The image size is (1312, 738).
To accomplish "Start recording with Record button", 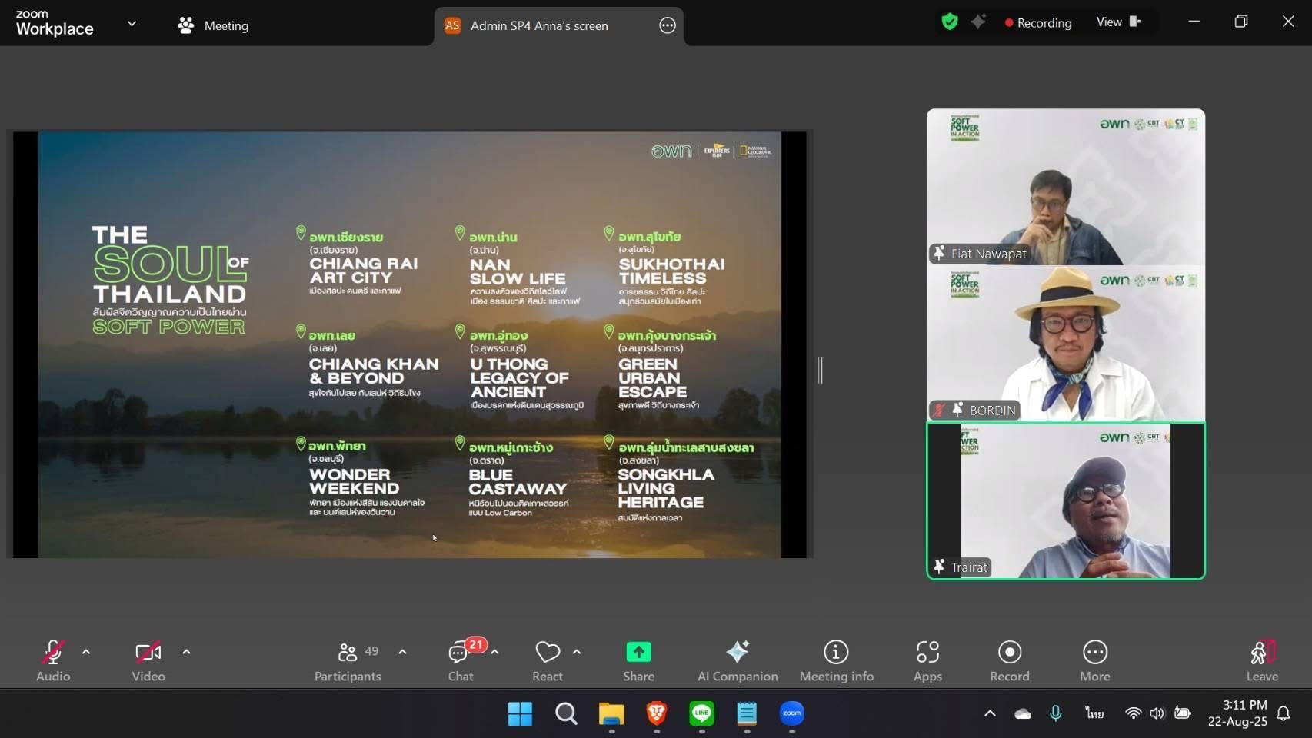I will point(1010,660).
